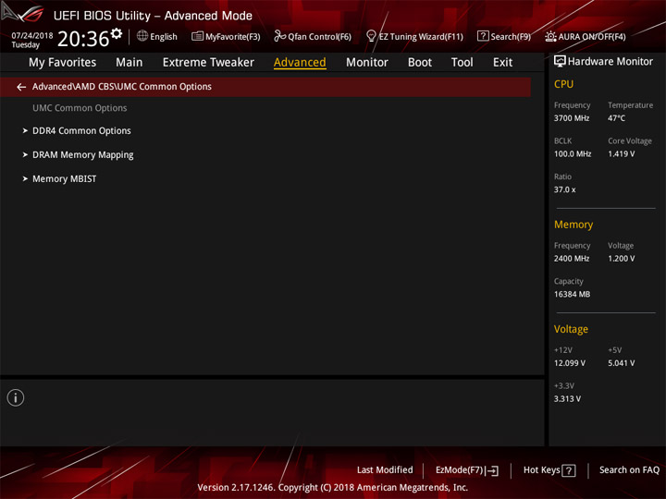The width and height of the screenshot is (666, 499).
Task: Switch to the Monitor tab
Action: pyautogui.click(x=367, y=63)
